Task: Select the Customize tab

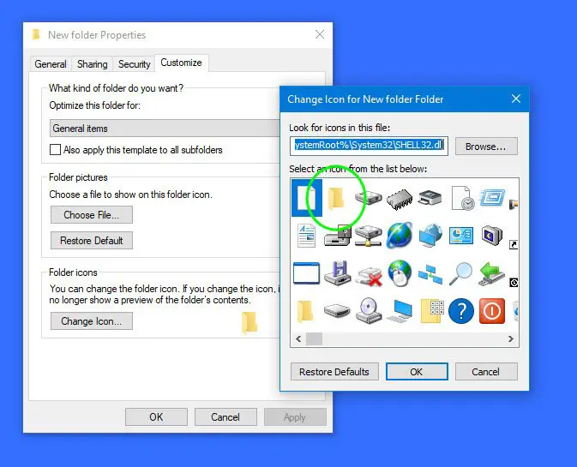Action: click(182, 63)
